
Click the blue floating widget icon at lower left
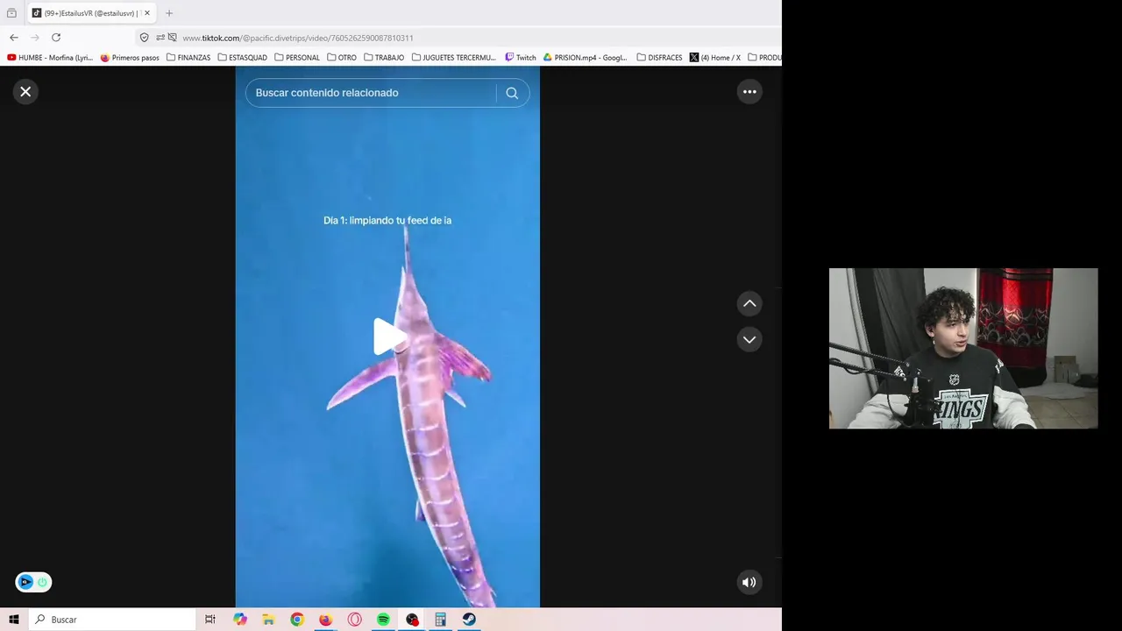tap(25, 582)
